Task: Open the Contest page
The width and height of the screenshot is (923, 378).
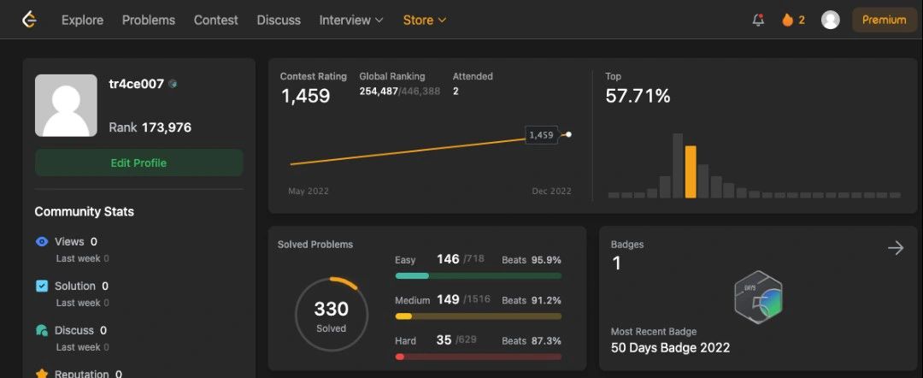Action: (216, 20)
